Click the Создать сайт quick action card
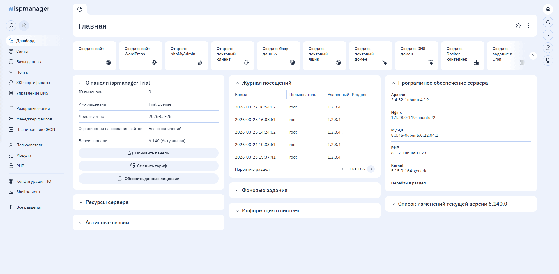 pyautogui.click(x=95, y=56)
